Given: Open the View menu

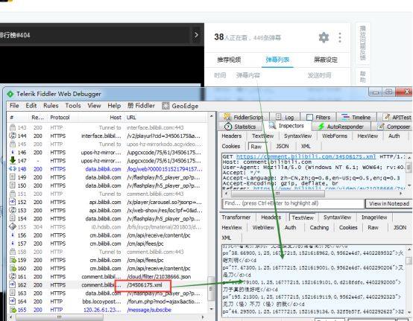Looking at the screenshot, I should point(94,106).
